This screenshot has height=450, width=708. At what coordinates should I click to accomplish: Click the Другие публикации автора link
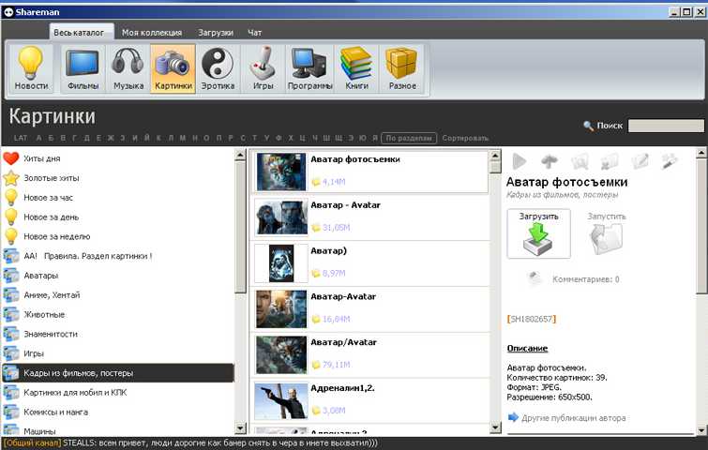[x=574, y=418]
